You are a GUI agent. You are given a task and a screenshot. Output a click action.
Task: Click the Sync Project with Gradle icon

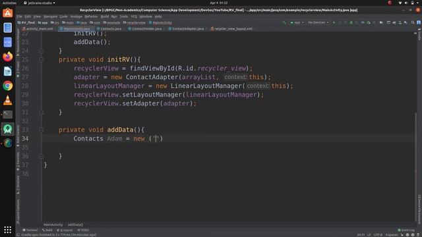coord(394,22)
